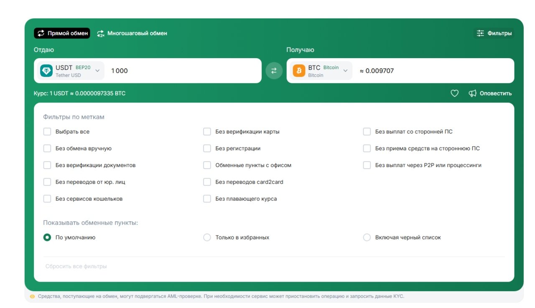The image size is (535, 308).
Task: Click the USDT Tether coin icon
Action: click(x=46, y=70)
